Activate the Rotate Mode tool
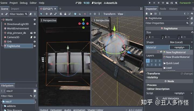This screenshot has height=111, width=194. click(51, 14)
